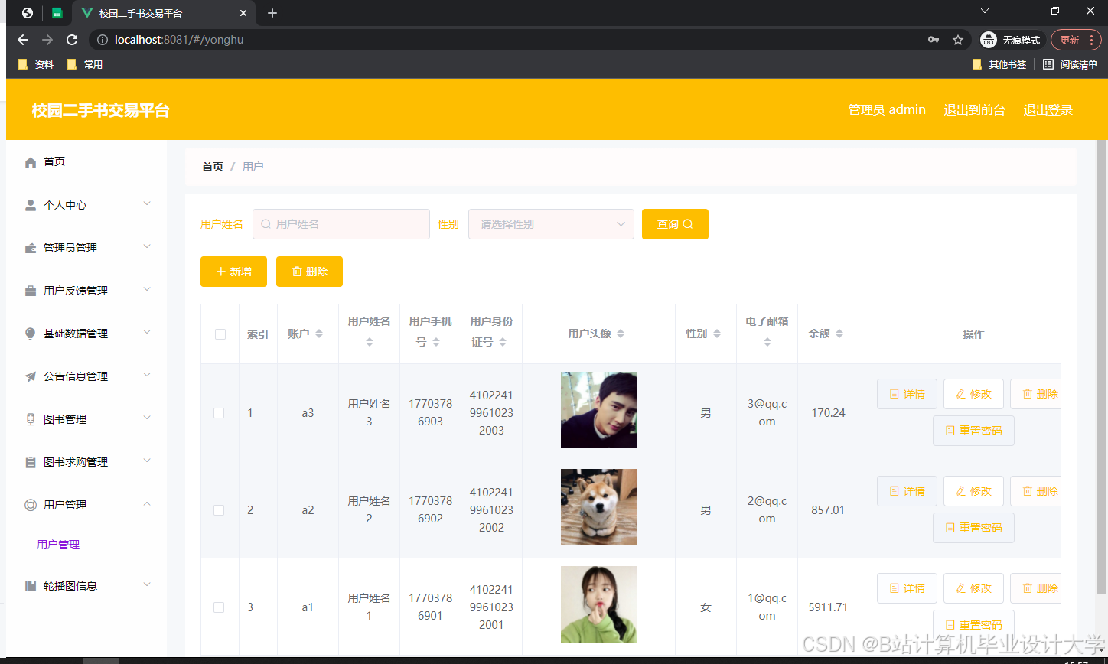Collapse the 用户管理 sidebar menu
This screenshot has height=664, width=1108.
[147, 503]
